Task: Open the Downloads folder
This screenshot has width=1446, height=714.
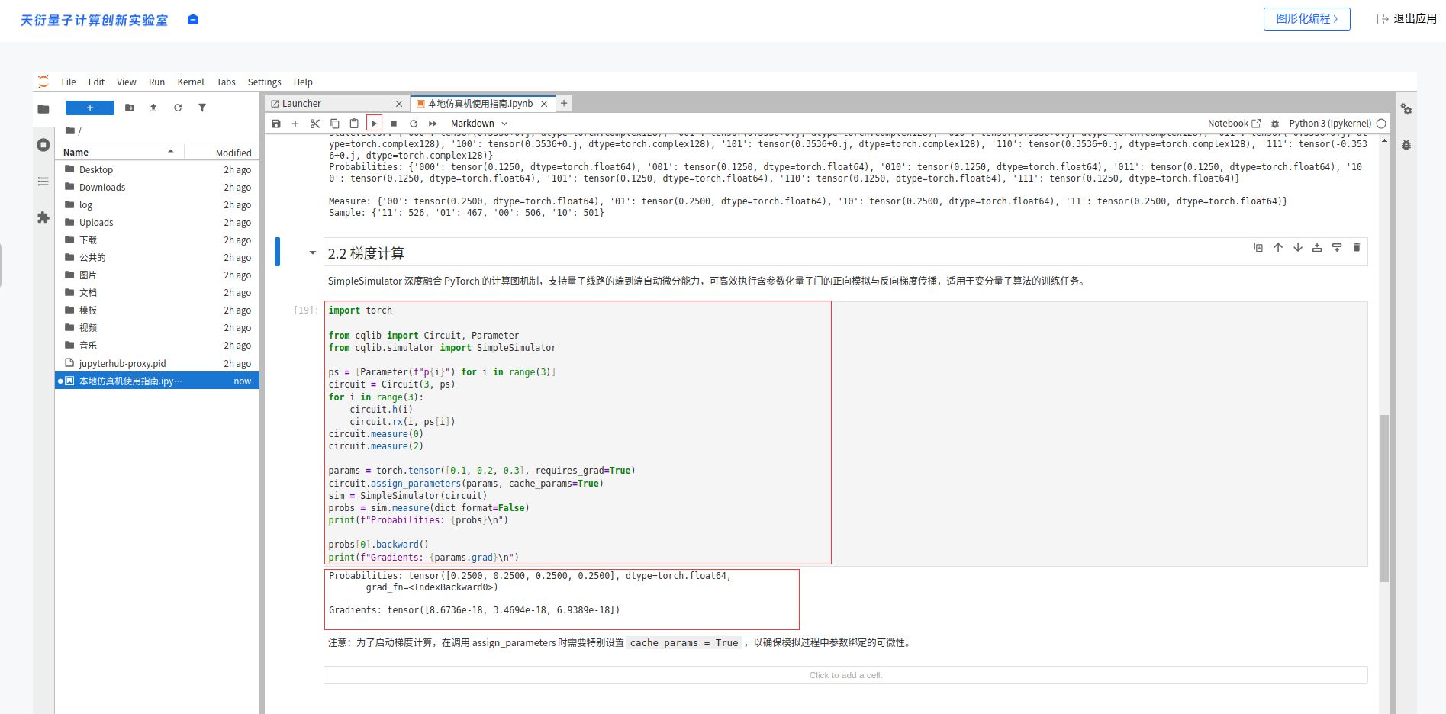Action: [x=157, y=188]
